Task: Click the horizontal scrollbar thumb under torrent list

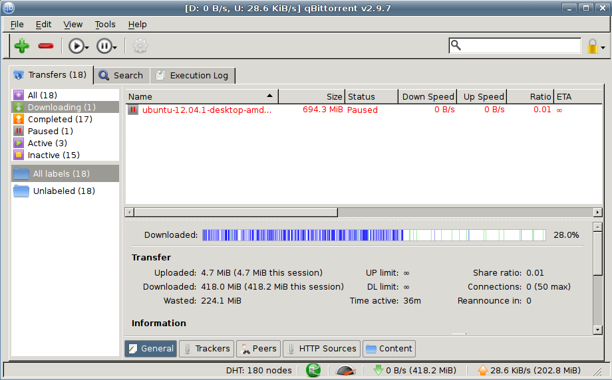Action: pos(235,213)
